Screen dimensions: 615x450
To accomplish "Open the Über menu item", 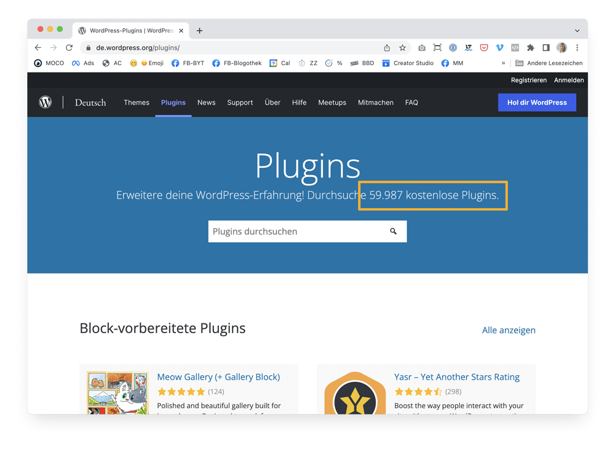I will (272, 102).
